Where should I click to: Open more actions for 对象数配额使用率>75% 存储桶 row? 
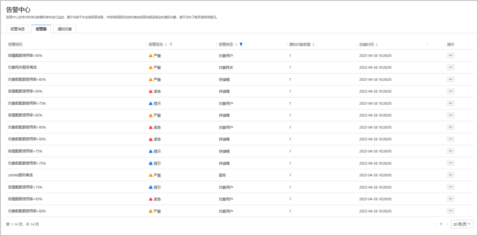[x=451, y=163]
